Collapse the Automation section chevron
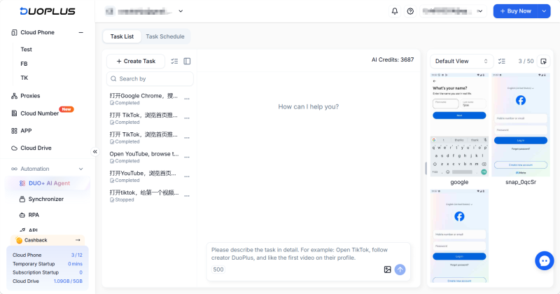The image size is (560, 294). click(x=81, y=169)
